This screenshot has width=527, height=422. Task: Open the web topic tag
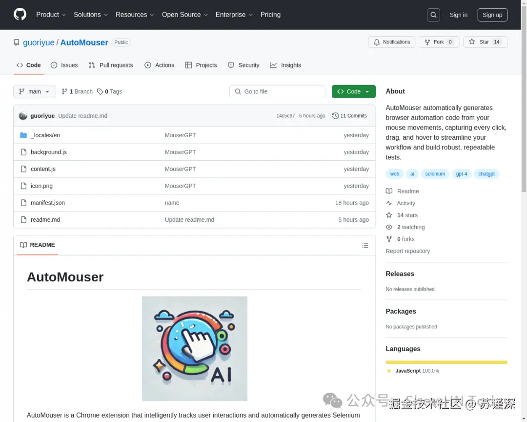point(395,174)
